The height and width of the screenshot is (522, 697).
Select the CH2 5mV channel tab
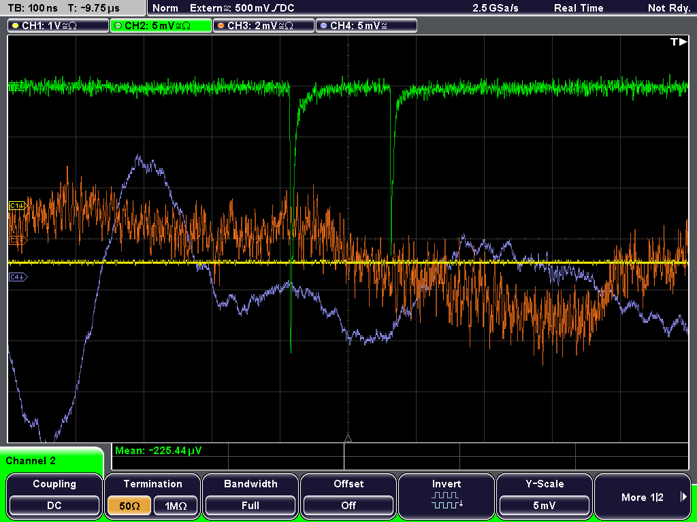161,26
